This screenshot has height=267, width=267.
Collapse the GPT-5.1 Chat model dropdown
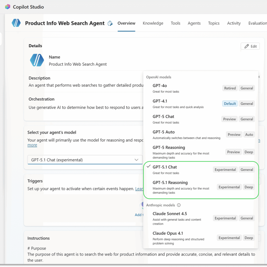pyautogui.click(x=85, y=160)
